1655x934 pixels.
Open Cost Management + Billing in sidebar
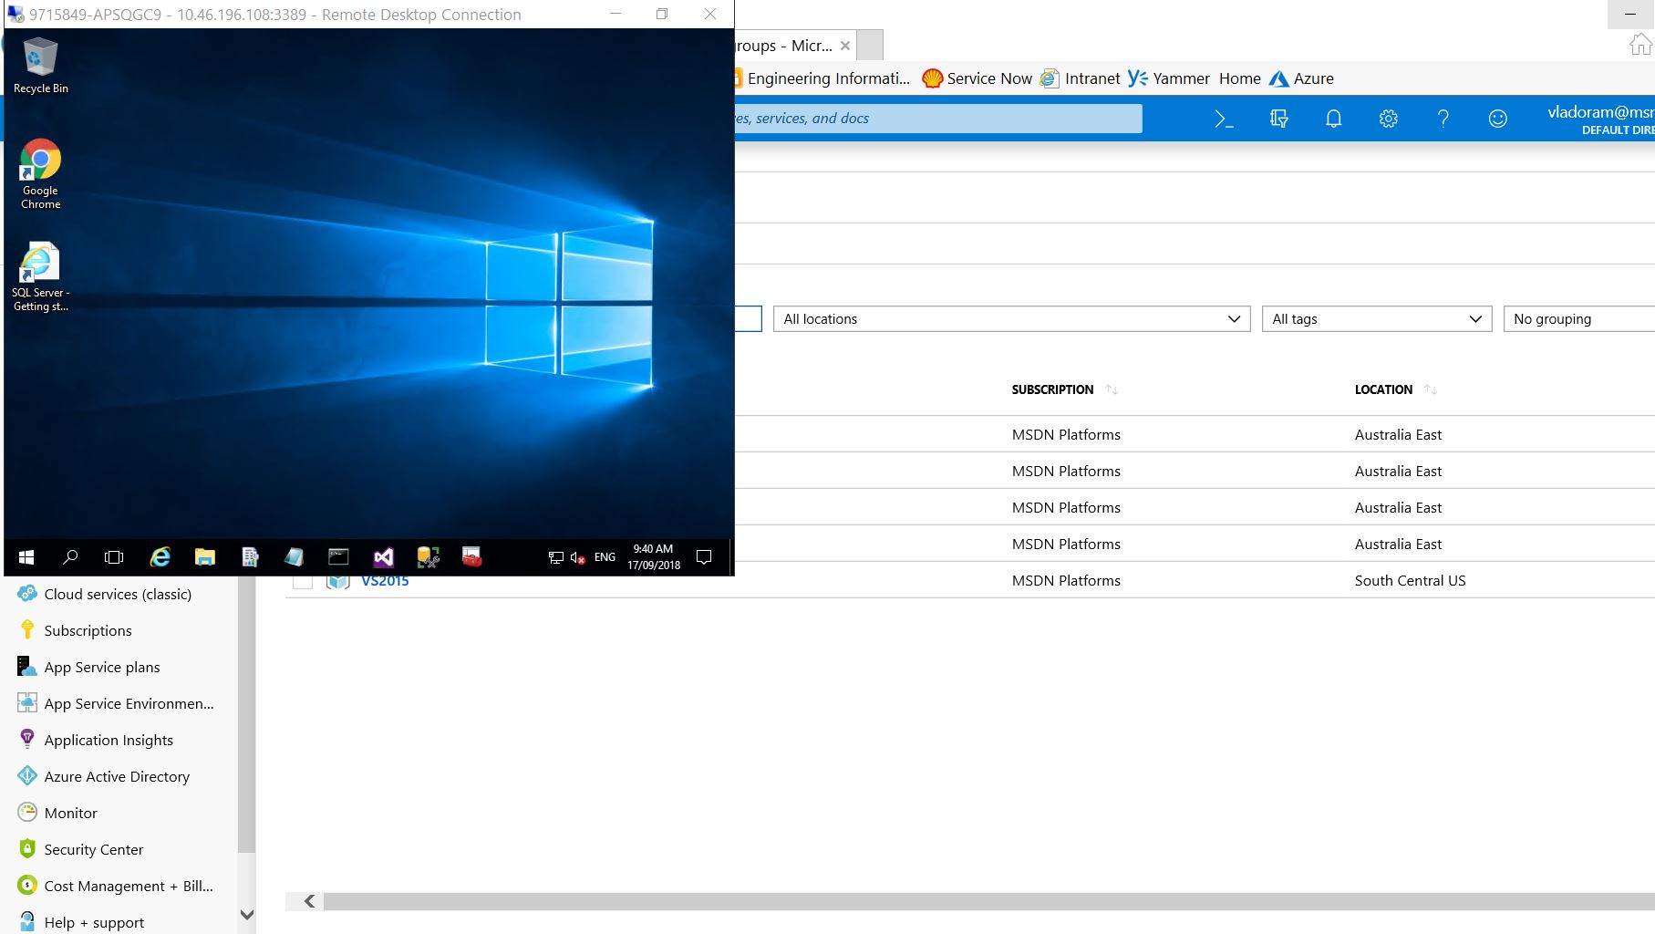(x=129, y=886)
